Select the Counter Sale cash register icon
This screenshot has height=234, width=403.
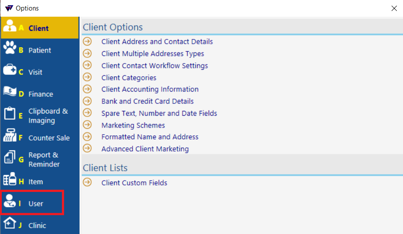point(10,135)
